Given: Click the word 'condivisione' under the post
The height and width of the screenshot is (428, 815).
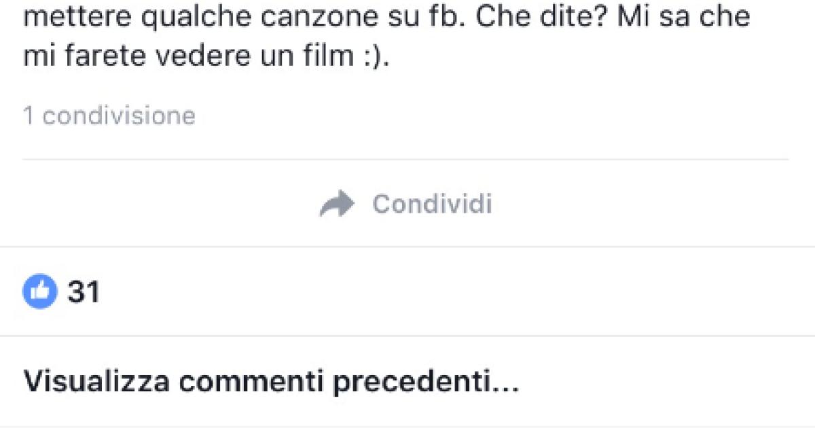Looking at the screenshot, I should [119, 115].
